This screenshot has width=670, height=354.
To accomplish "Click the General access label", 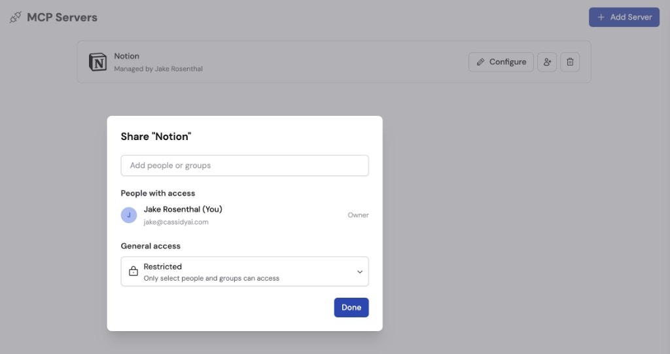I will click(x=150, y=246).
